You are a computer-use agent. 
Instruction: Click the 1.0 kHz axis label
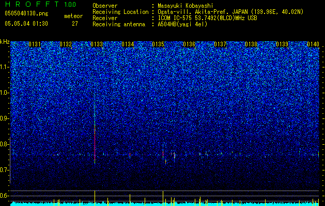[5, 93]
